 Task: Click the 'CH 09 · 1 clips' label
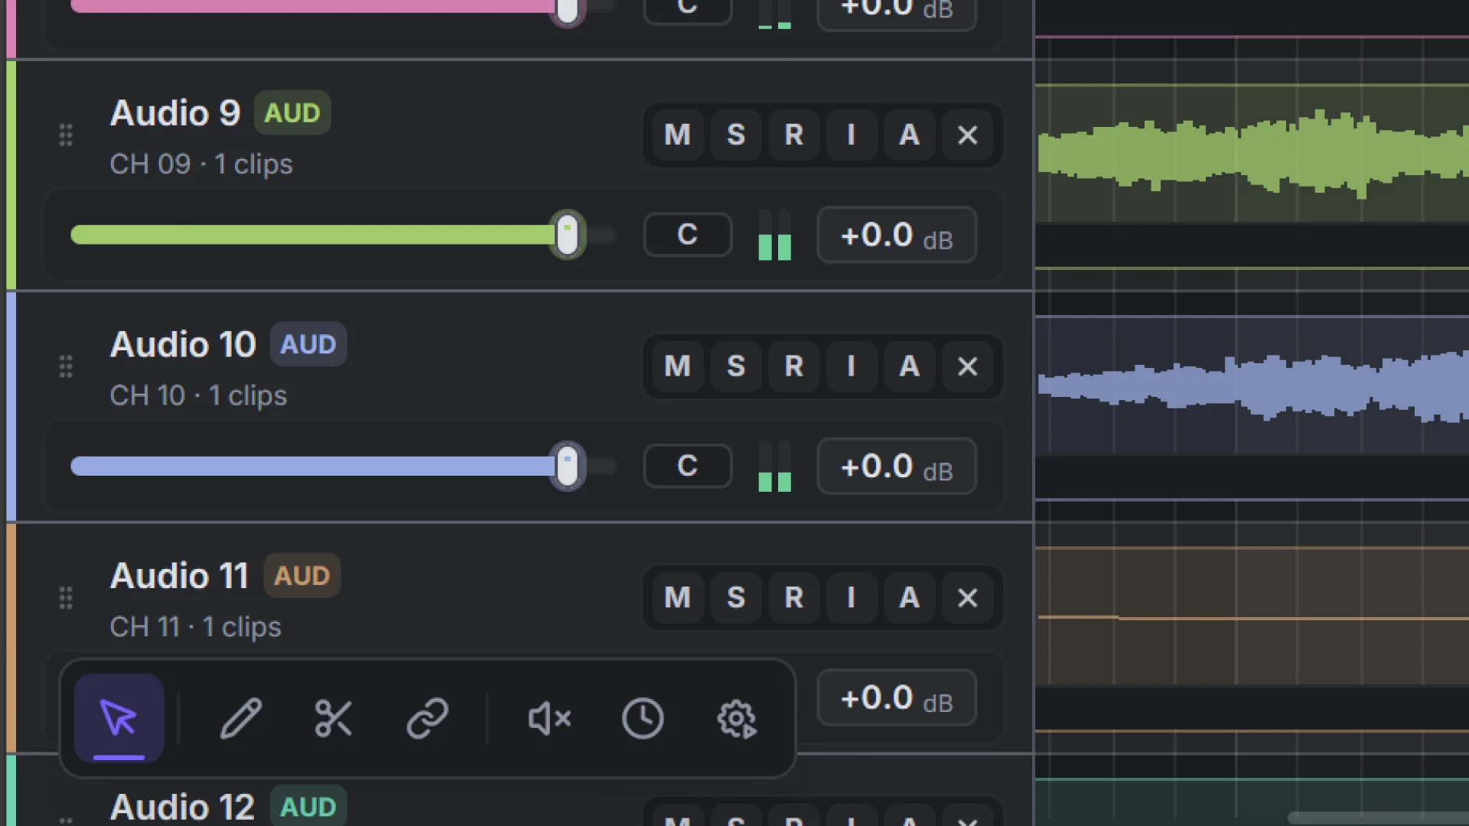(201, 164)
